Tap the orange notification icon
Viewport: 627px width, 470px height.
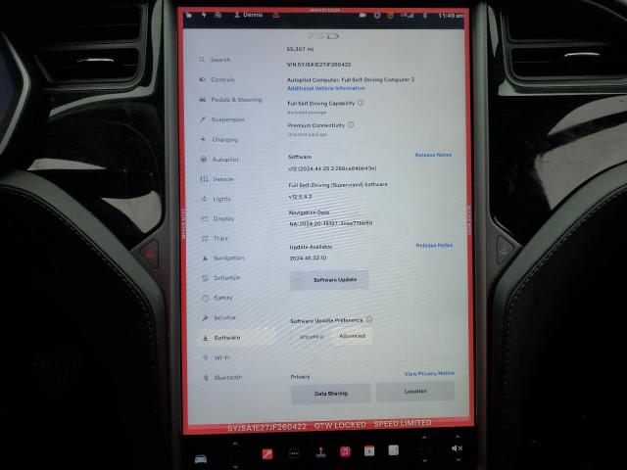(x=391, y=16)
